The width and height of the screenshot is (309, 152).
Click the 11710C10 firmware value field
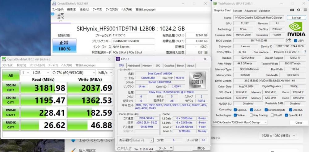(133, 36)
